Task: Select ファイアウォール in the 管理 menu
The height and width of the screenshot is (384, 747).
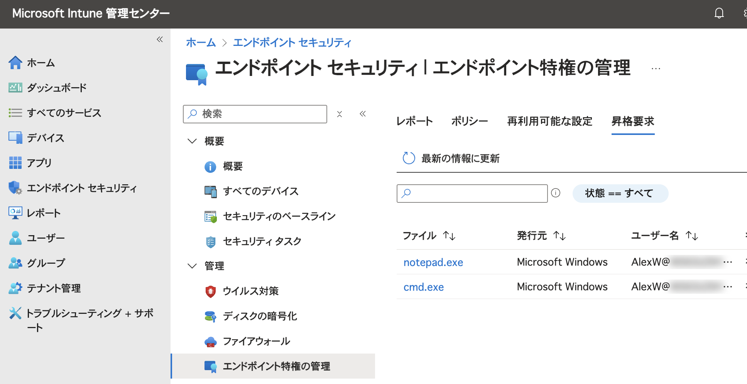Action: (257, 341)
